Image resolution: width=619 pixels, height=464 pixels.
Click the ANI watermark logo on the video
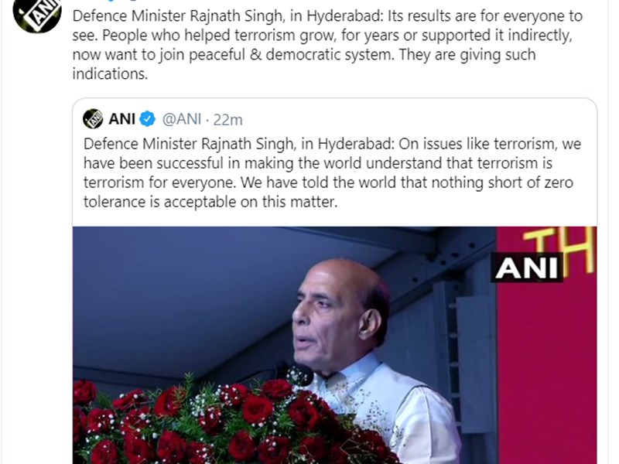tap(527, 268)
